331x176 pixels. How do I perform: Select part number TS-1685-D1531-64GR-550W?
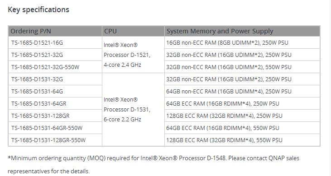coord(55,128)
